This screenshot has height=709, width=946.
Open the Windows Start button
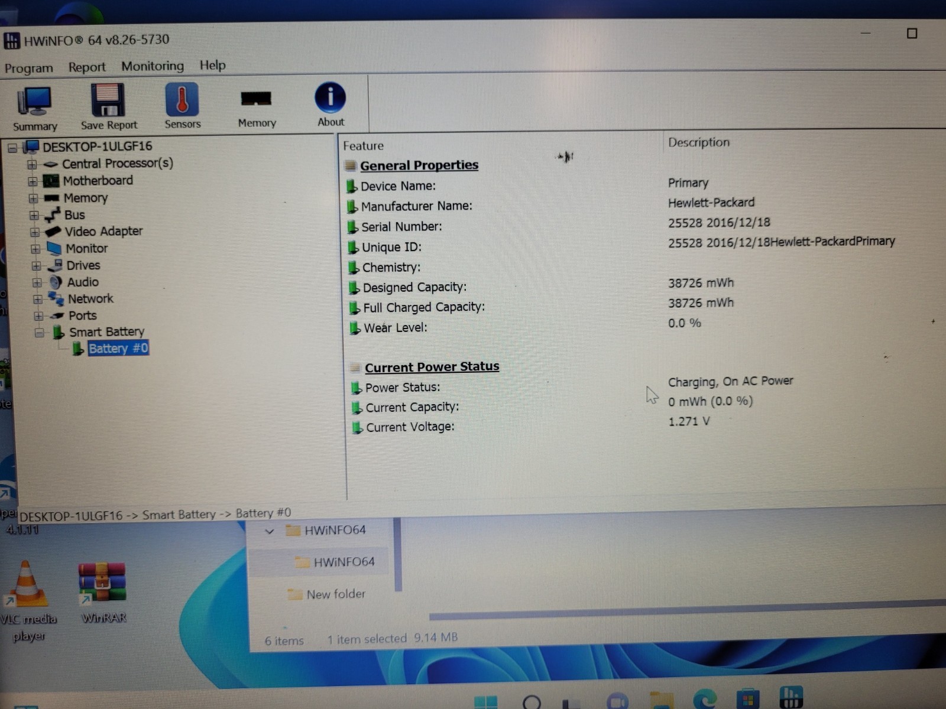point(486,702)
